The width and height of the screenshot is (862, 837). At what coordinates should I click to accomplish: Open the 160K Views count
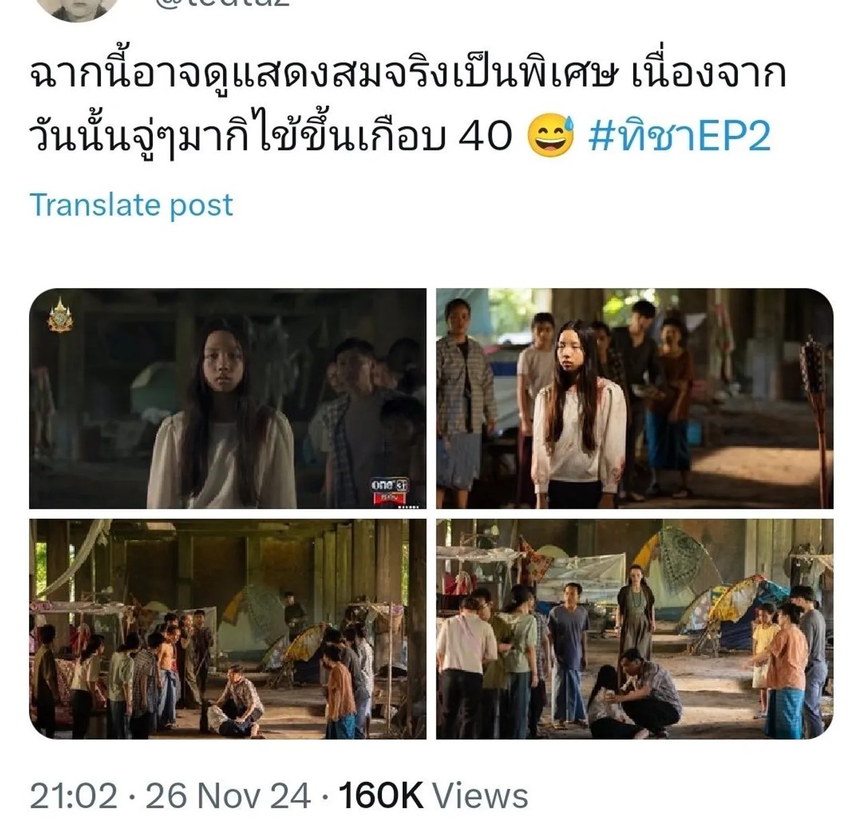(433, 796)
